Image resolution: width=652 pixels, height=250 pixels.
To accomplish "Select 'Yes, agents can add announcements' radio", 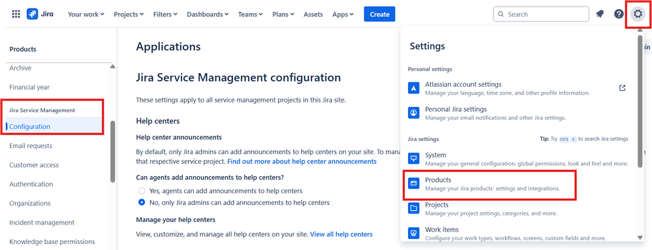I will click(142, 191).
